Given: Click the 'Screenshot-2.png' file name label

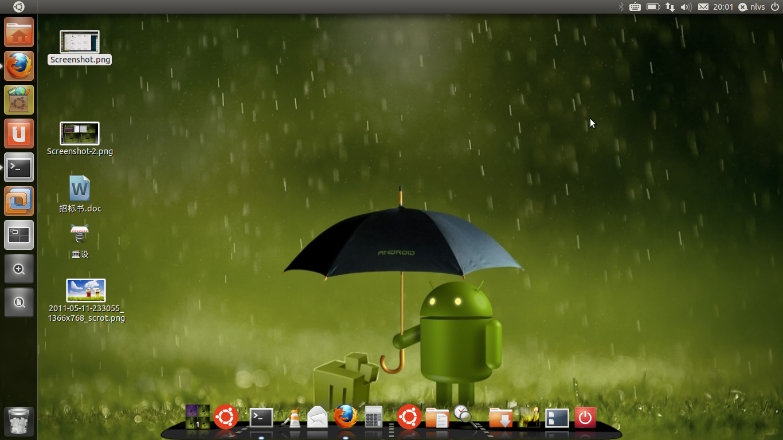Looking at the screenshot, I should pyautogui.click(x=80, y=151).
